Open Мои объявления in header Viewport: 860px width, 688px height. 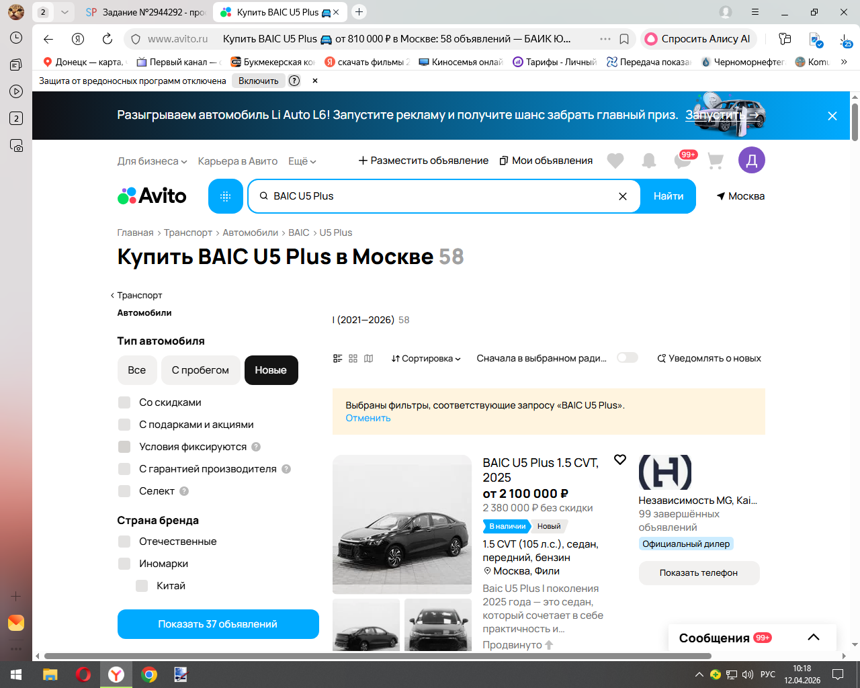pos(546,161)
